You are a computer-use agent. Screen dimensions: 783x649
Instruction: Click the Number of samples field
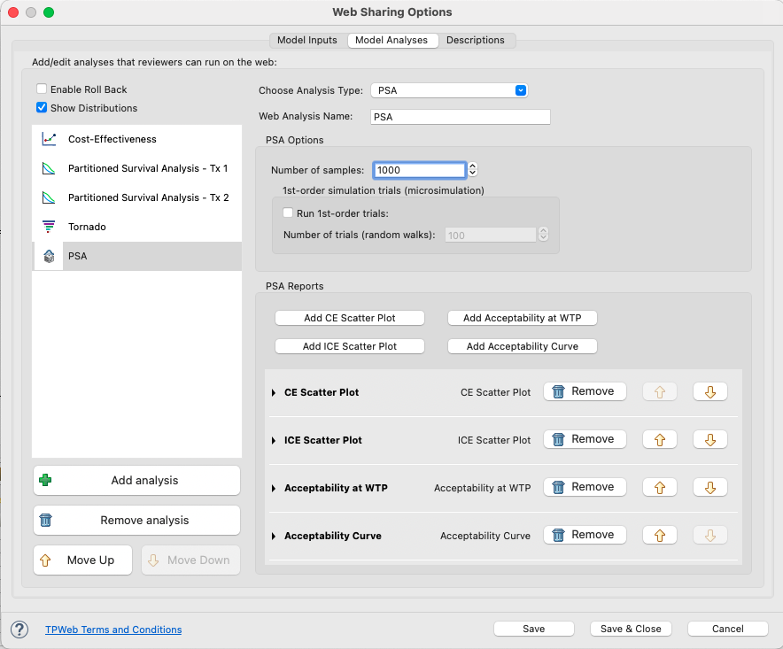pos(420,170)
